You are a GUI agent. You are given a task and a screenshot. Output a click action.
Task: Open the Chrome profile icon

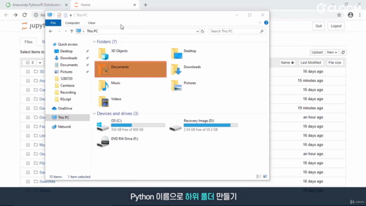coord(351,15)
